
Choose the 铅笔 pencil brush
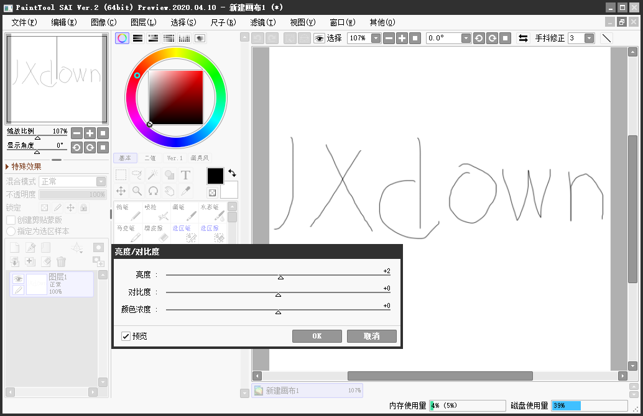click(128, 212)
